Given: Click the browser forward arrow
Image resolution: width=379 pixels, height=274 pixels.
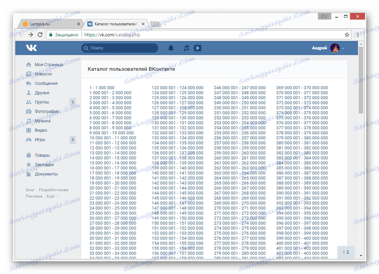Looking at the screenshot, I should tap(31, 35).
